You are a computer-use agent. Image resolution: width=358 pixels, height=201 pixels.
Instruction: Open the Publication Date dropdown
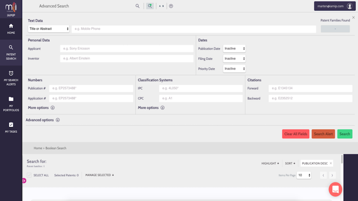pos(234,49)
